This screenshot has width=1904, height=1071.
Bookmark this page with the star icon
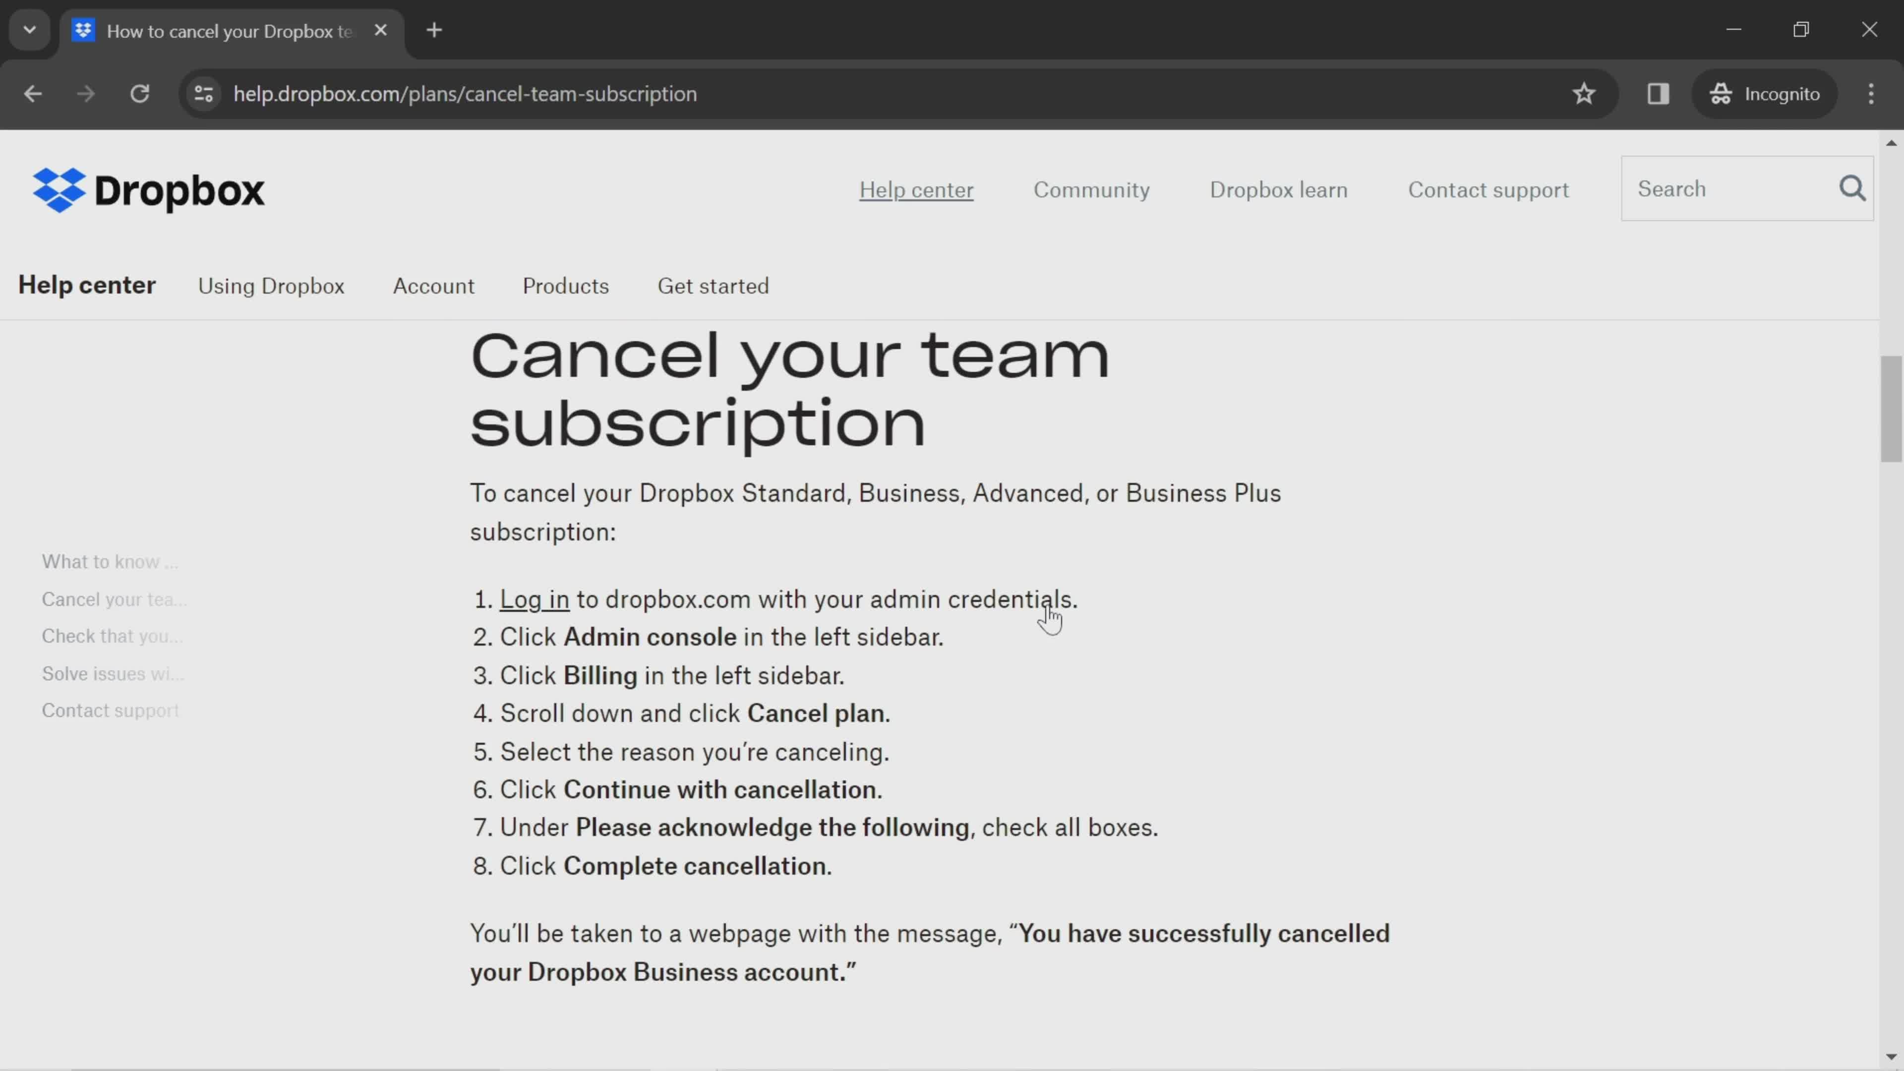click(1583, 94)
